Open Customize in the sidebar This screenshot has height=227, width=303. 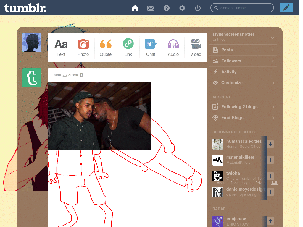coord(243,83)
